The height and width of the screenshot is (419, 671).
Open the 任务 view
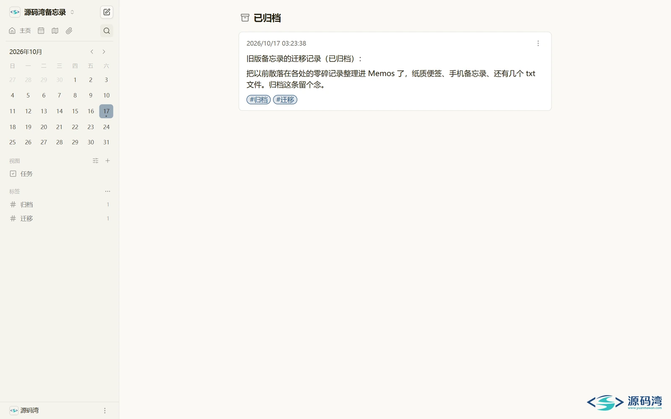(59, 173)
